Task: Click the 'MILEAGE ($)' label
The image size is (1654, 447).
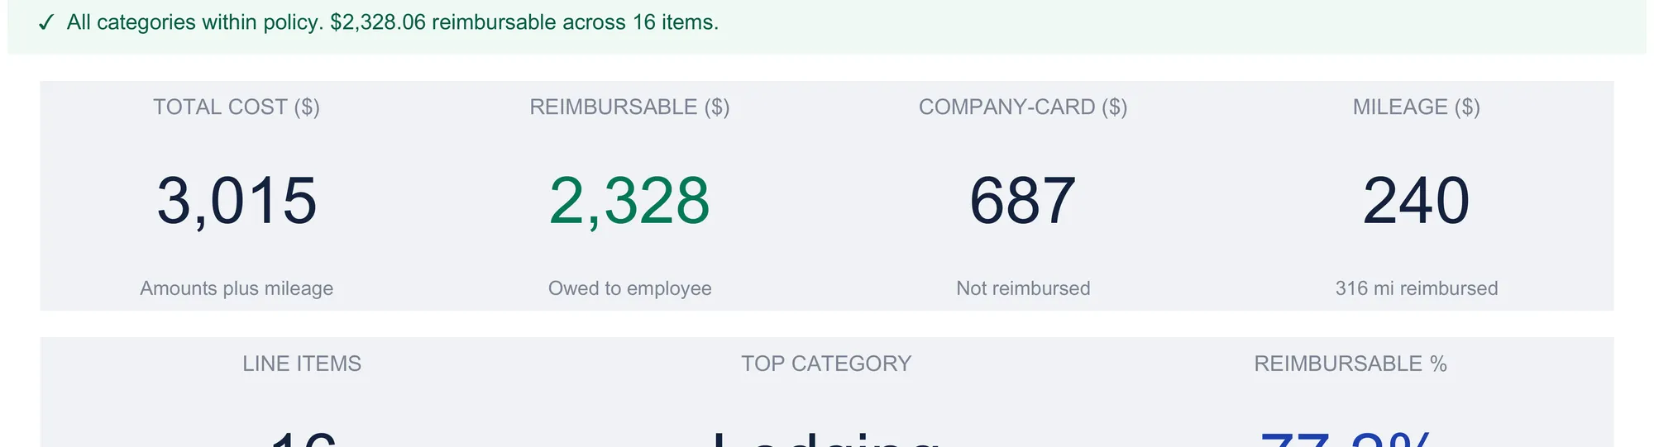Action: (1417, 107)
